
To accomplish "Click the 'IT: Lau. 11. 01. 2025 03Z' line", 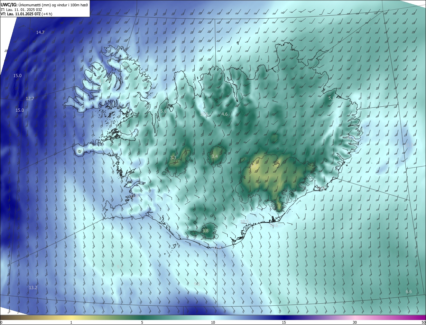I will pos(21,10).
